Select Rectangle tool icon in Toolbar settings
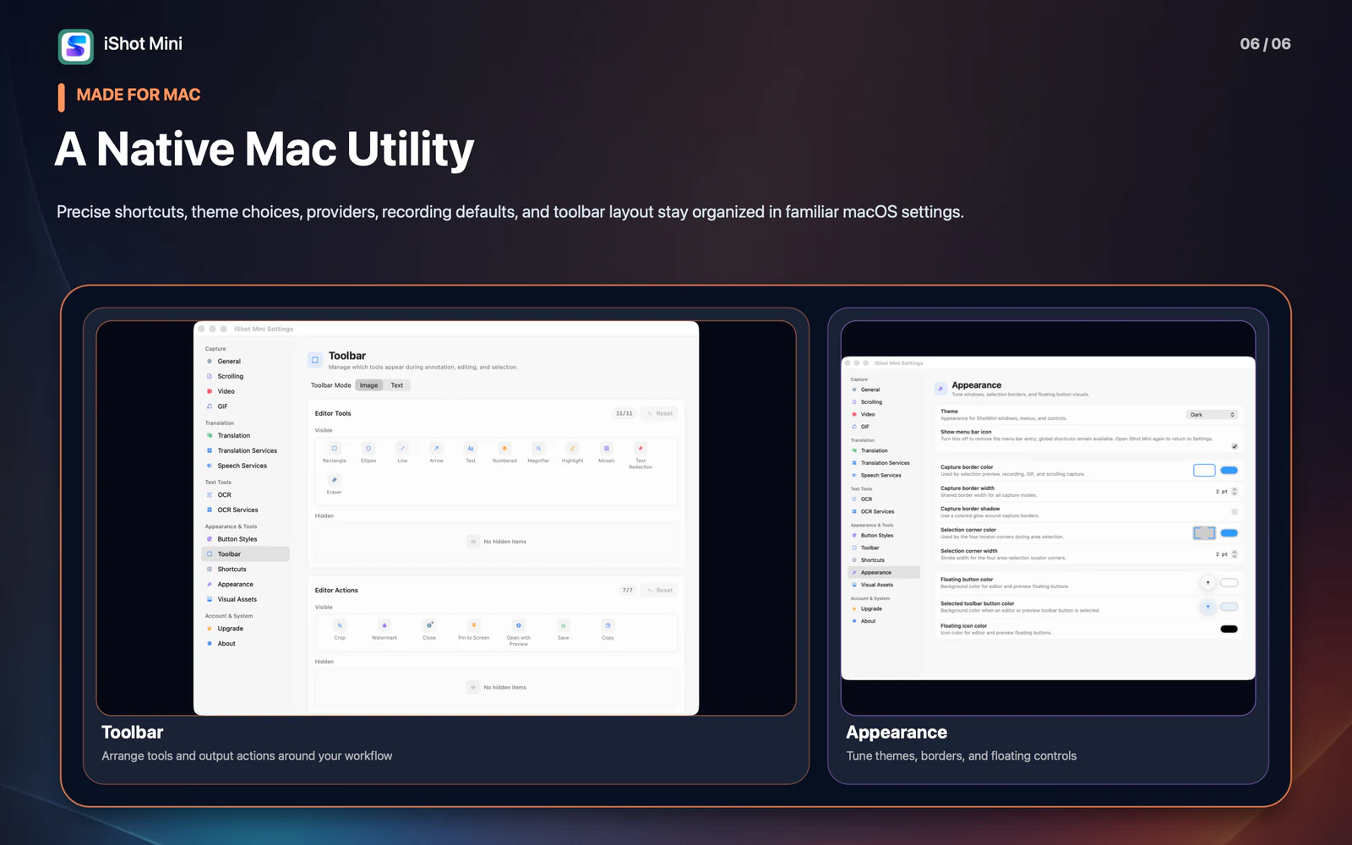 click(335, 448)
